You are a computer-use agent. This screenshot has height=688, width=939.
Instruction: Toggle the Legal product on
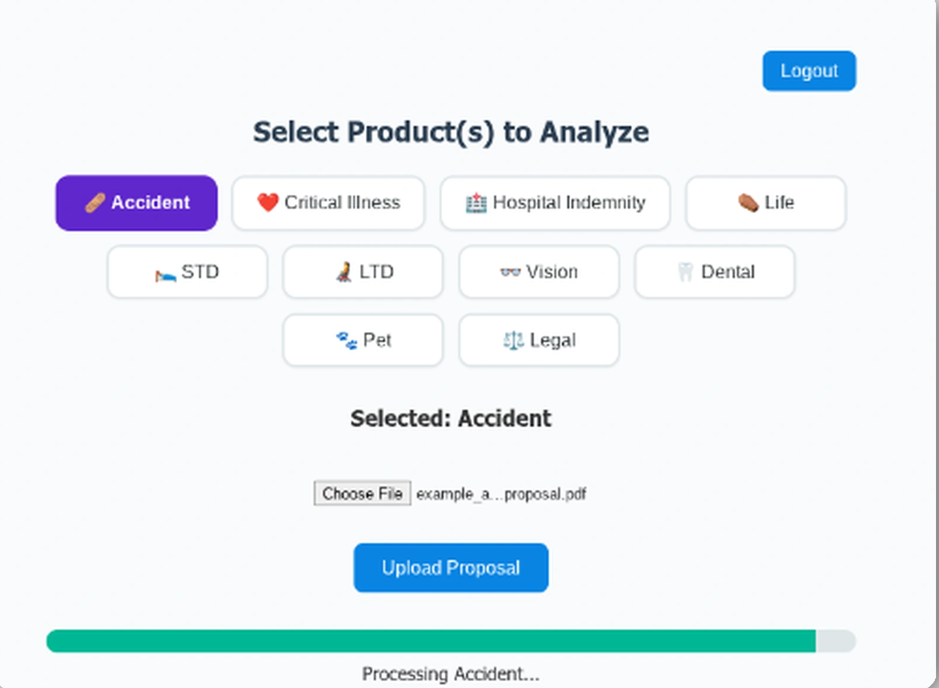pos(538,340)
